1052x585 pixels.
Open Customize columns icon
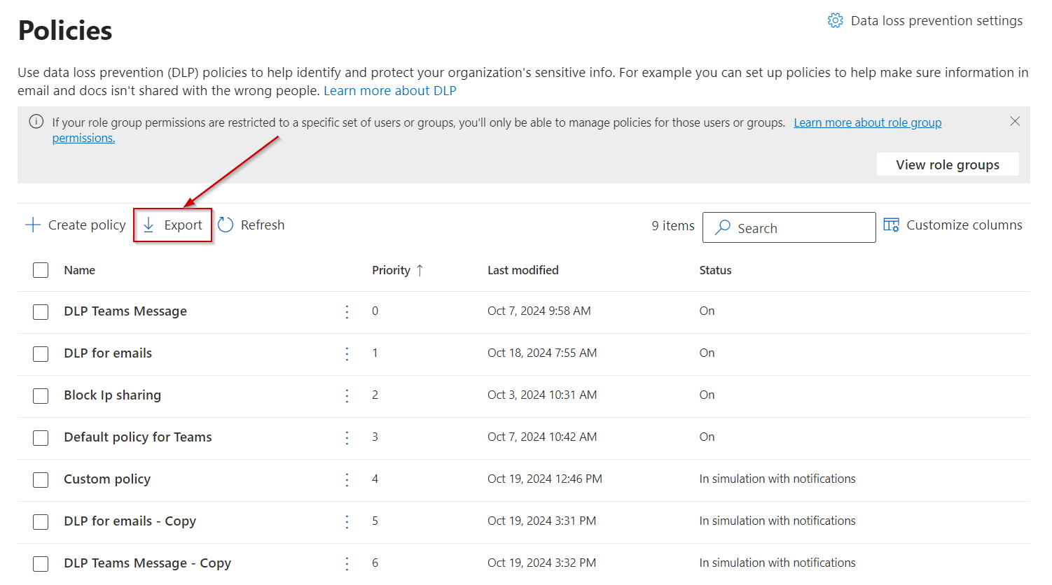click(x=891, y=225)
